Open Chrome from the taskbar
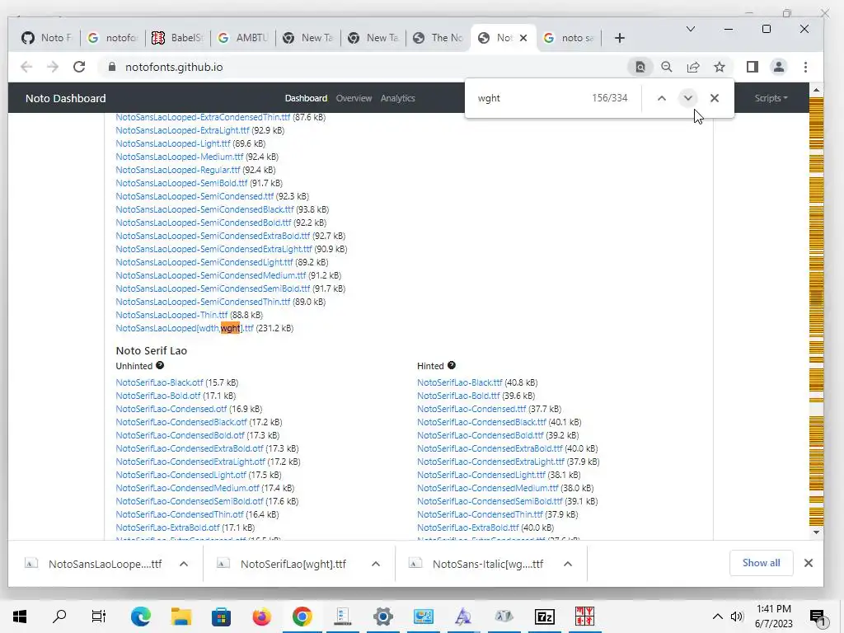 click(x=302, y=617)
